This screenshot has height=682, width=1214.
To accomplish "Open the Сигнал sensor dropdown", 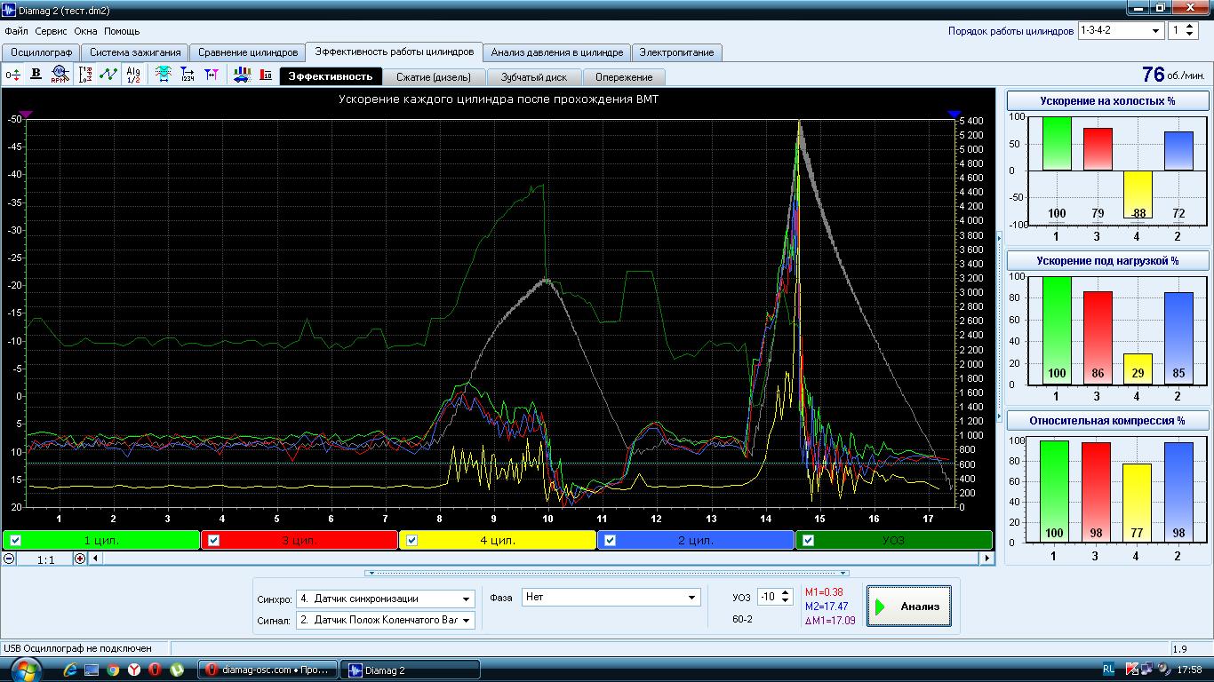I will [467, 620].
